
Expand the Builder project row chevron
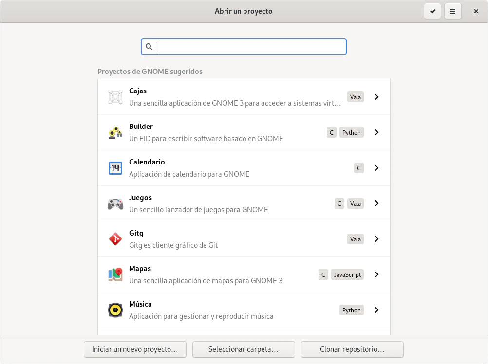click(376, 132)
